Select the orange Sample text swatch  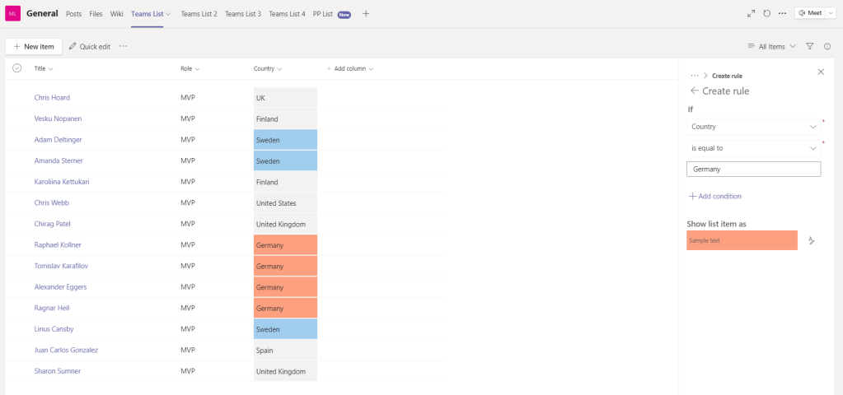(742, 240)
